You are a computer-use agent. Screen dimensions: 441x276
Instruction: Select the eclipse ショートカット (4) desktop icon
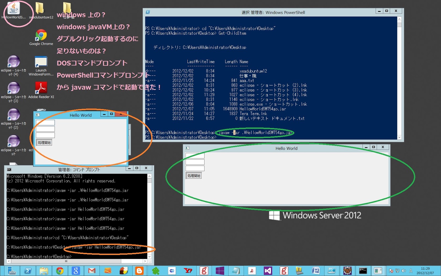(x=14, y=66)
